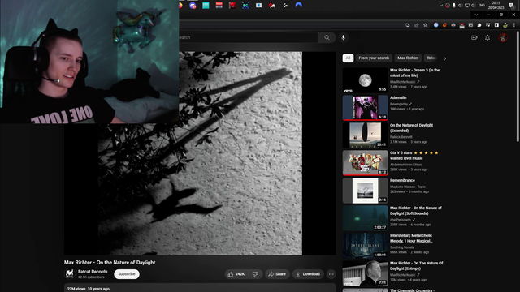Select the Max Richter filter chip
Viewport: 520px width, 292px height.
pyautogui.click(x=408, y=58)
